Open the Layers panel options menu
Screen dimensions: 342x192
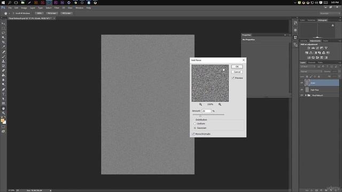click(x=340, y=62)
